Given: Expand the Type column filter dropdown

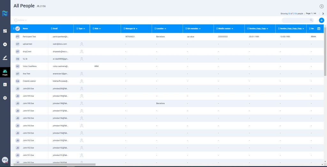Looking at the screenshot, I should [x=84, y=29].
